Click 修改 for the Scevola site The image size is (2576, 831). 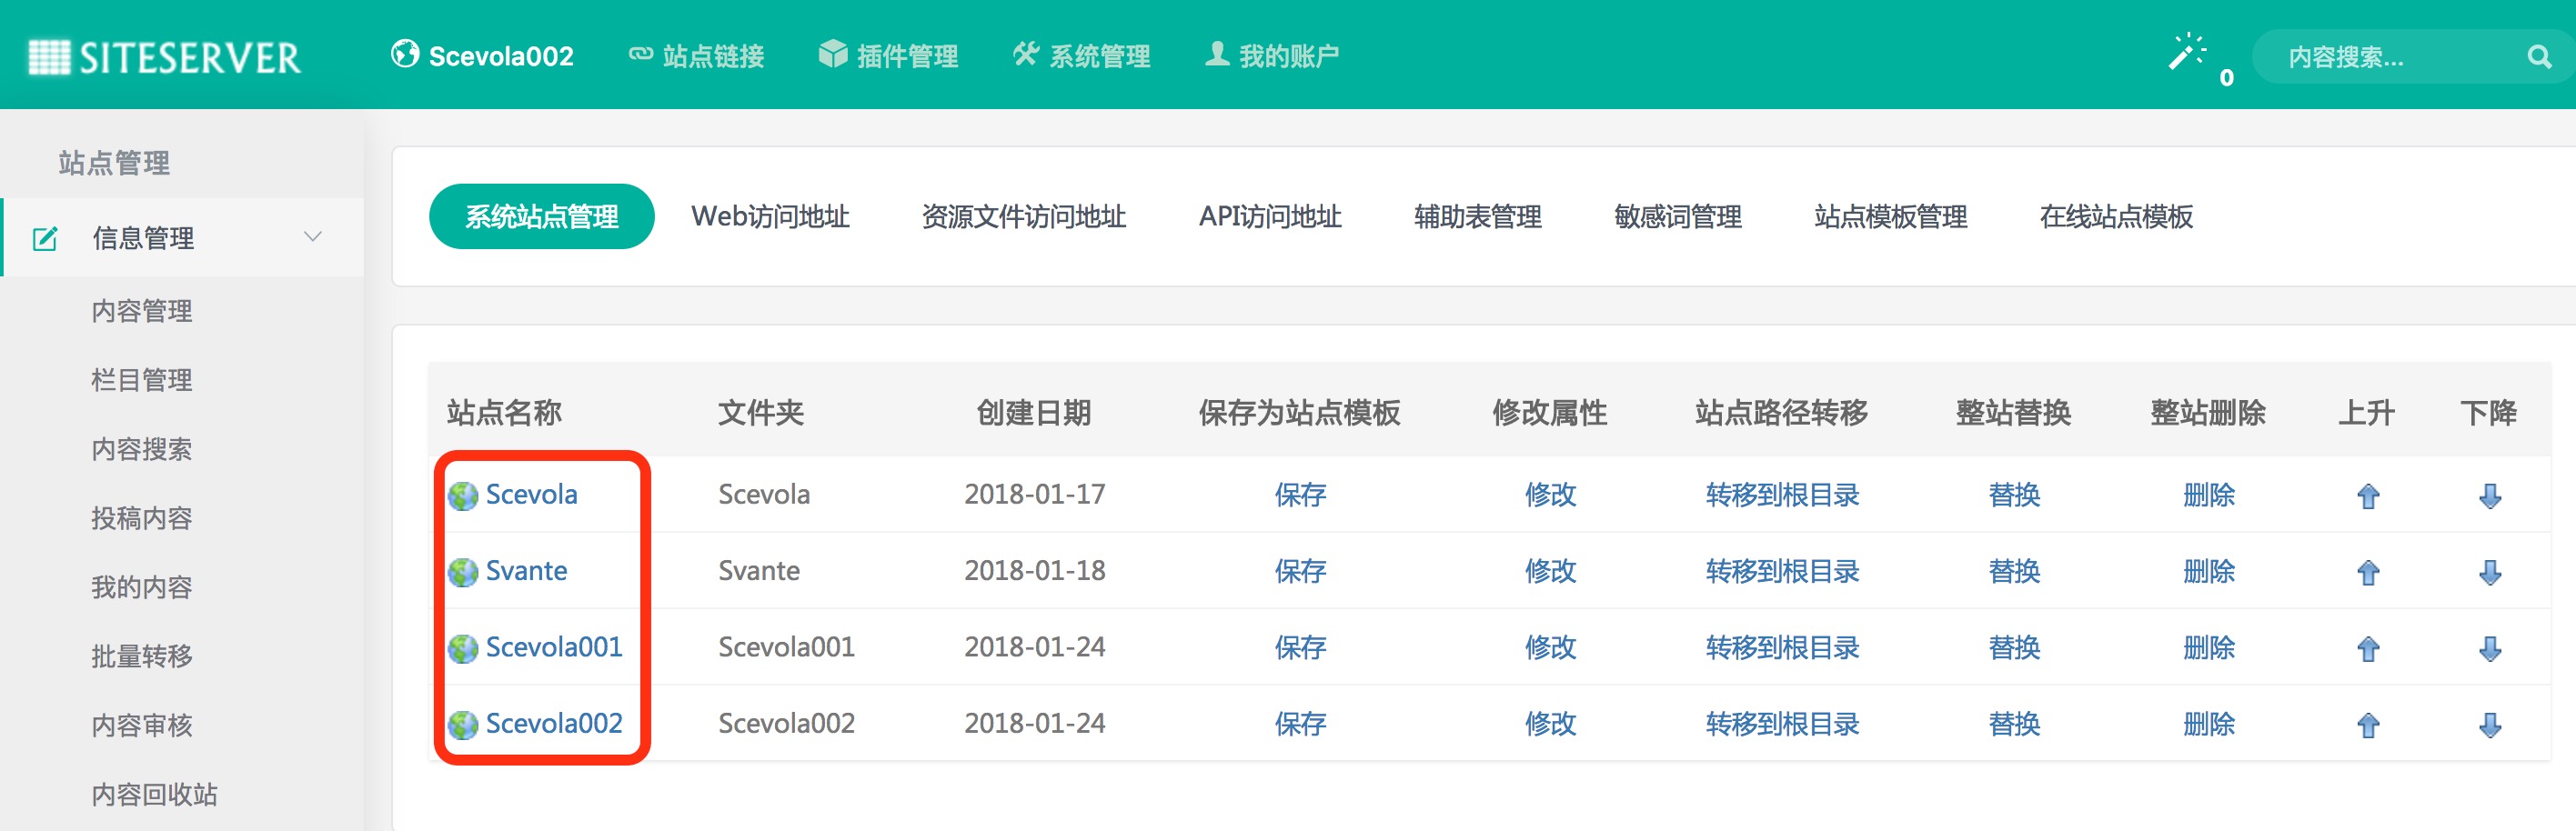(x=1550, y=494)
